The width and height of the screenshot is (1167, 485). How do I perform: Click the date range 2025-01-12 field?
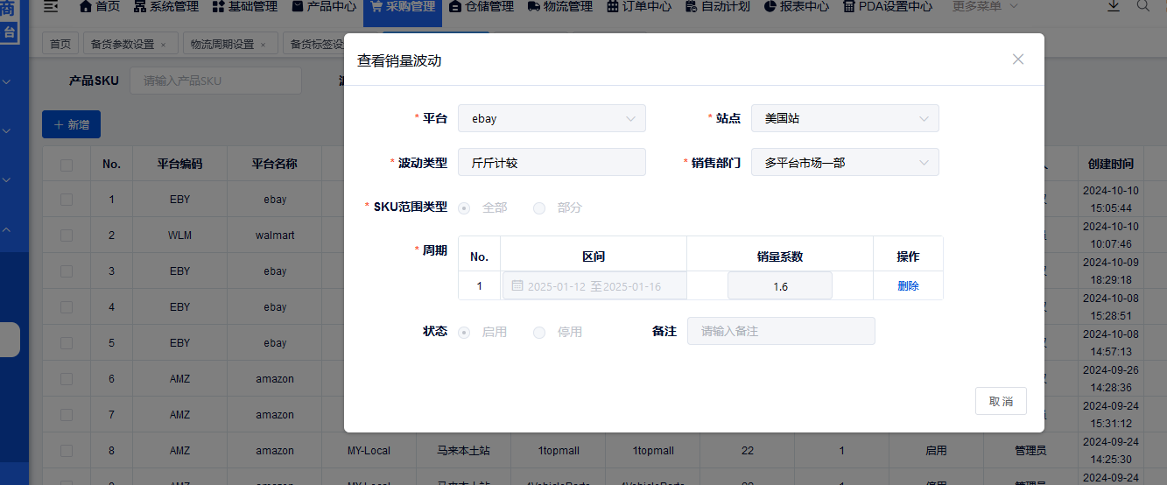[x=594, y=286]
